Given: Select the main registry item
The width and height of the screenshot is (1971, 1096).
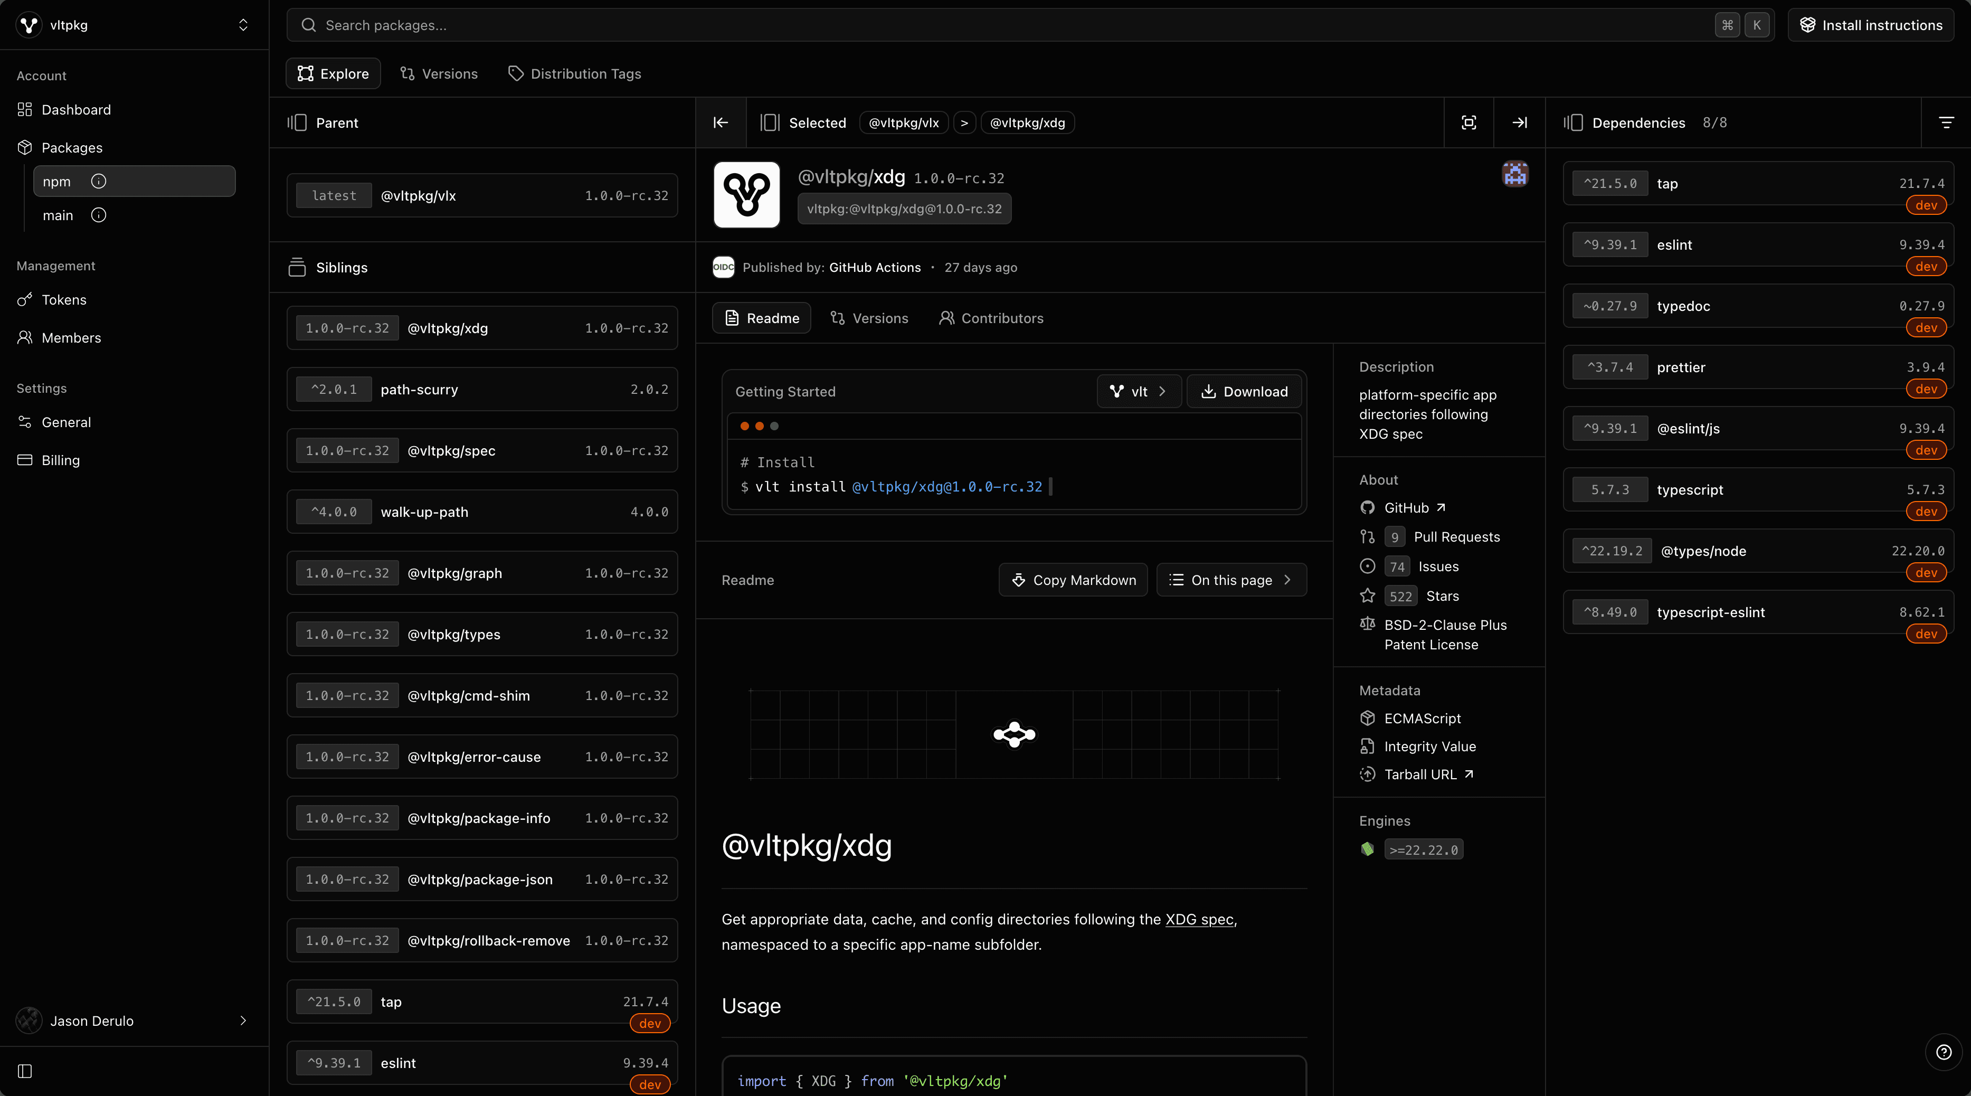Looking at the screenshot, I should coord(135,215).
